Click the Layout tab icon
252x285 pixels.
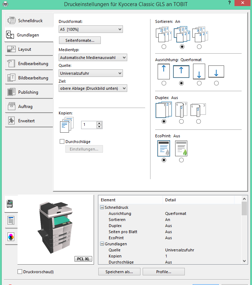click(x=11, y=49)
